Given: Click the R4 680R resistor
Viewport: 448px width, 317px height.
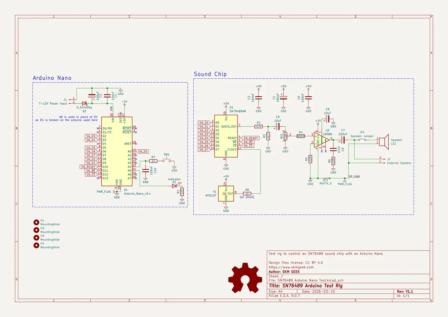Looking at the screenshot, I should tap(301, 136).
